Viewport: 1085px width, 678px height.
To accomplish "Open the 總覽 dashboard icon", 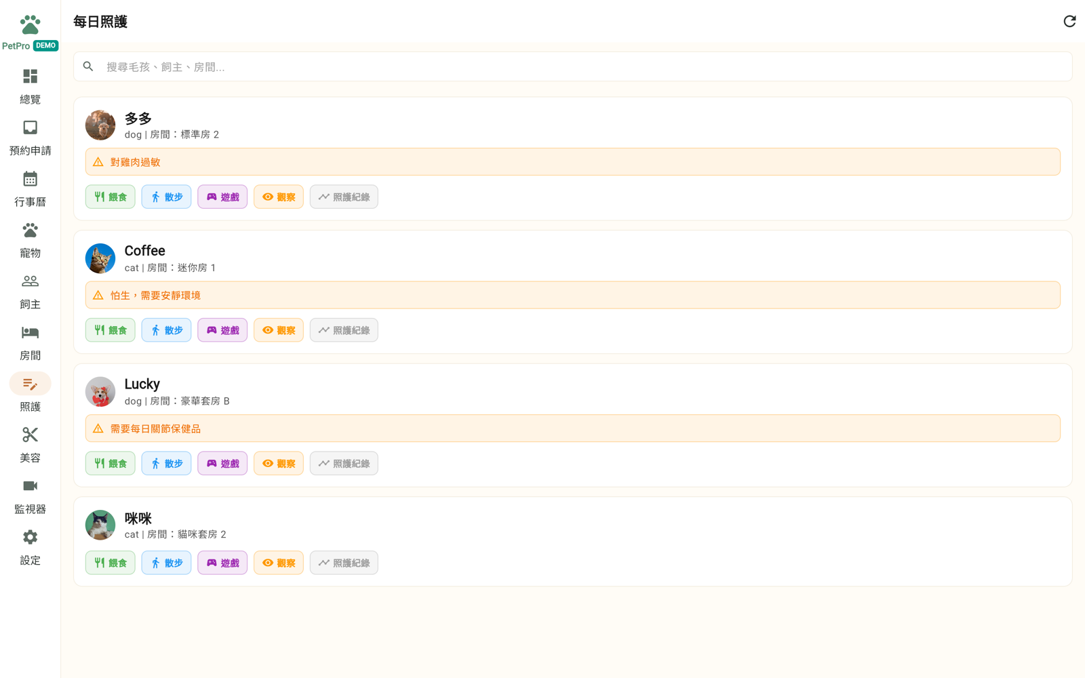I will point(30,76).
